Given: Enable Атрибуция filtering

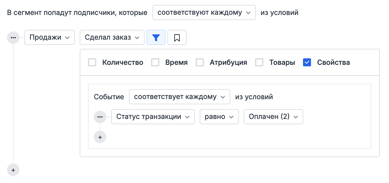Looking at the screenshot, I should (x=200, y=62).
